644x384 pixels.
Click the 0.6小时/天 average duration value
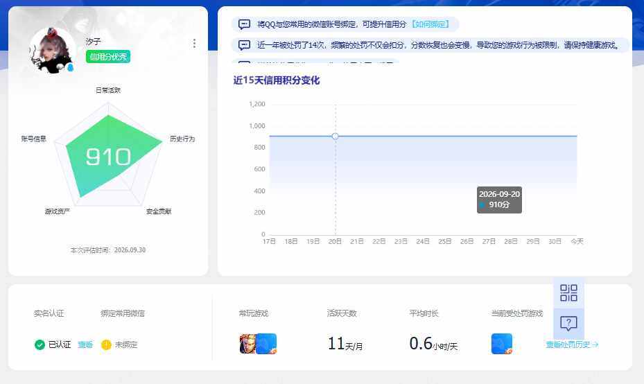click(433, 344)
